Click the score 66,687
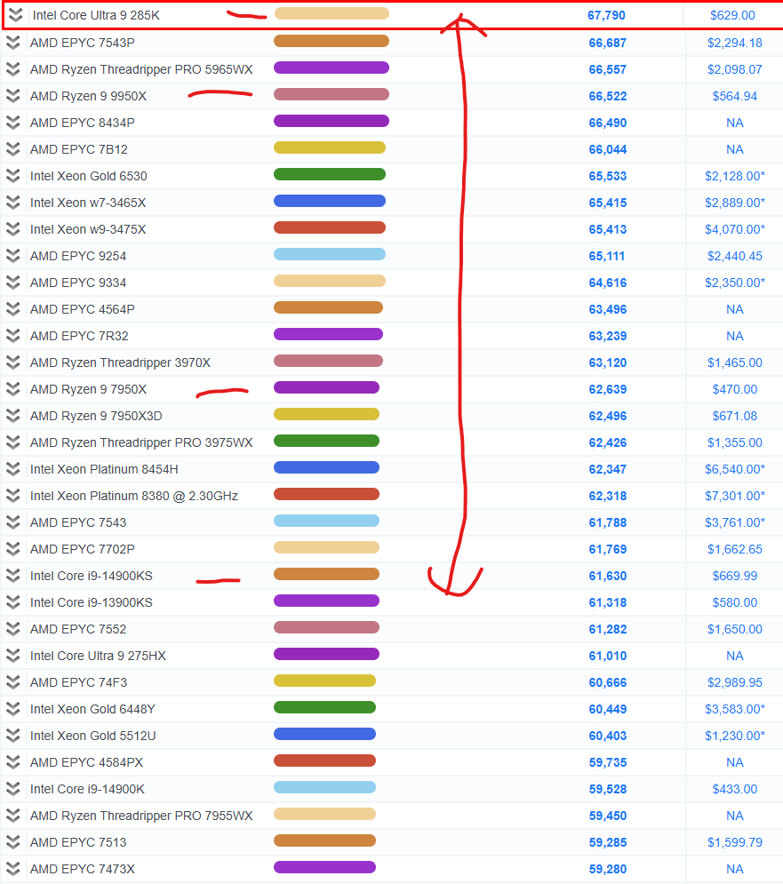Image resolution: width=783 pixels, height=884 pixels. tap(608, 43)
